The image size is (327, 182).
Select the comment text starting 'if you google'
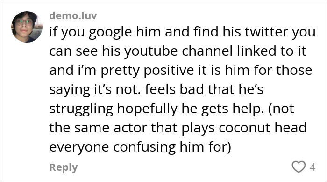[182, 89]
